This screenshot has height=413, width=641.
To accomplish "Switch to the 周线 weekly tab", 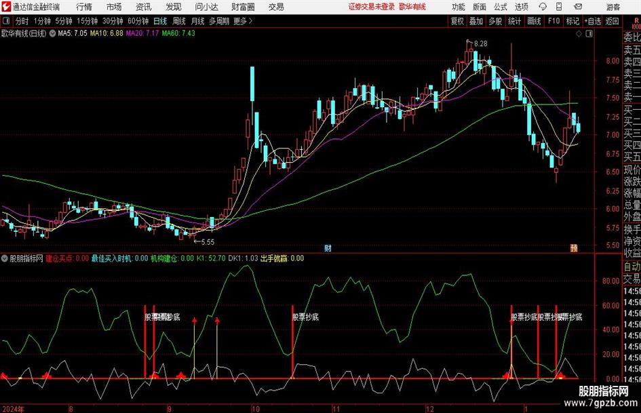I will click(x=179, y=21).
